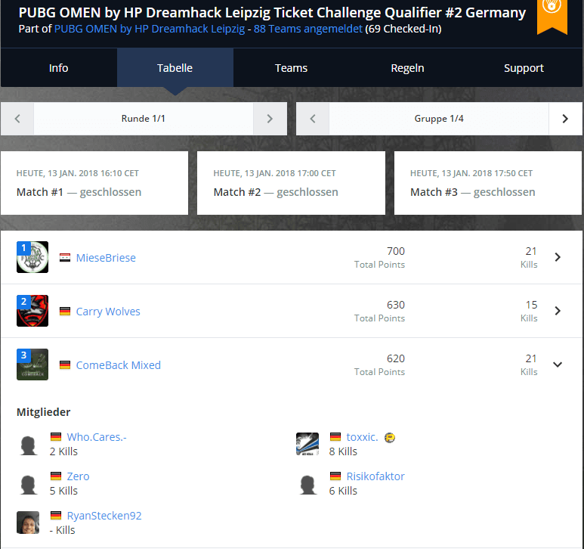Click the MieseBriese team logo
The width and height of the screenshot is (584, 549).
tap(32, 257)
